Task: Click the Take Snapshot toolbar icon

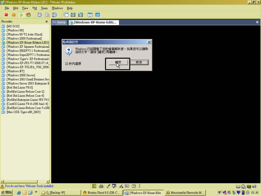Action: 39,15
